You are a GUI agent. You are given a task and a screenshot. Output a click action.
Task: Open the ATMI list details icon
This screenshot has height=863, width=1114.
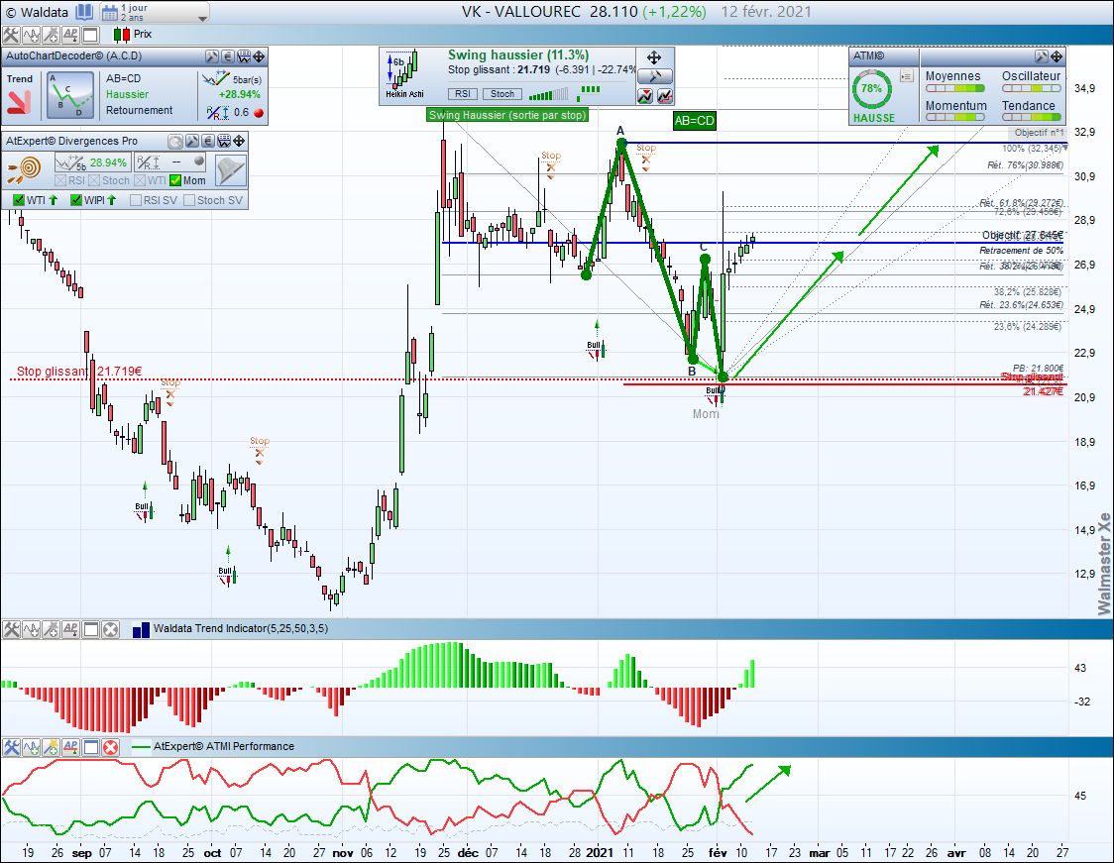[907, 75]
